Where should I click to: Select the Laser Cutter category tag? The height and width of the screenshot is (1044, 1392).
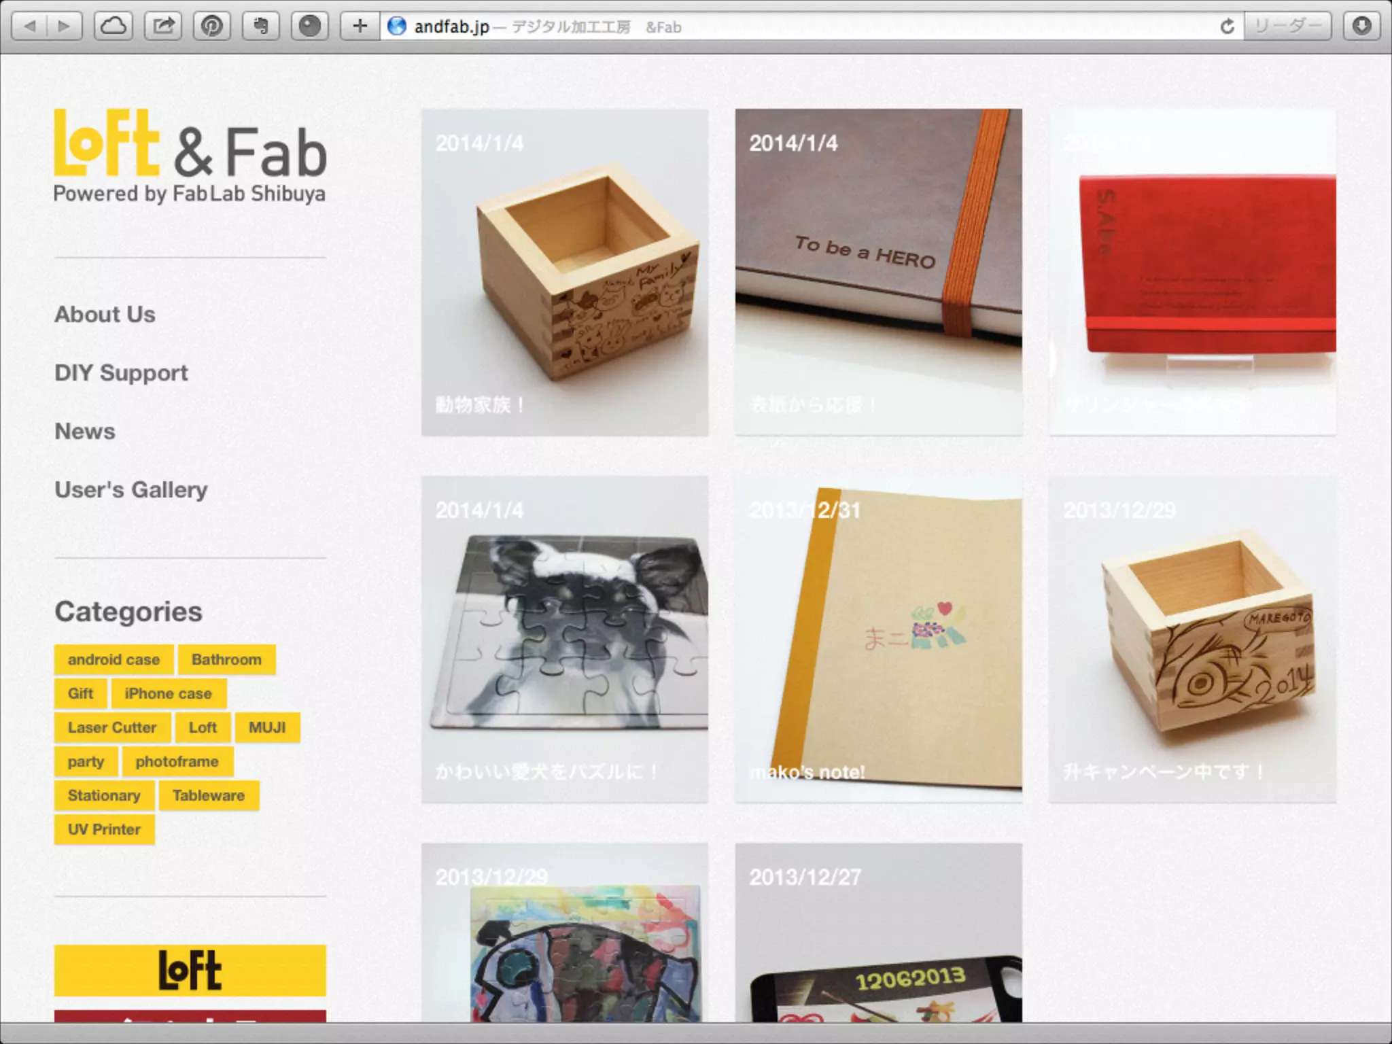click(x=112, y=728)
